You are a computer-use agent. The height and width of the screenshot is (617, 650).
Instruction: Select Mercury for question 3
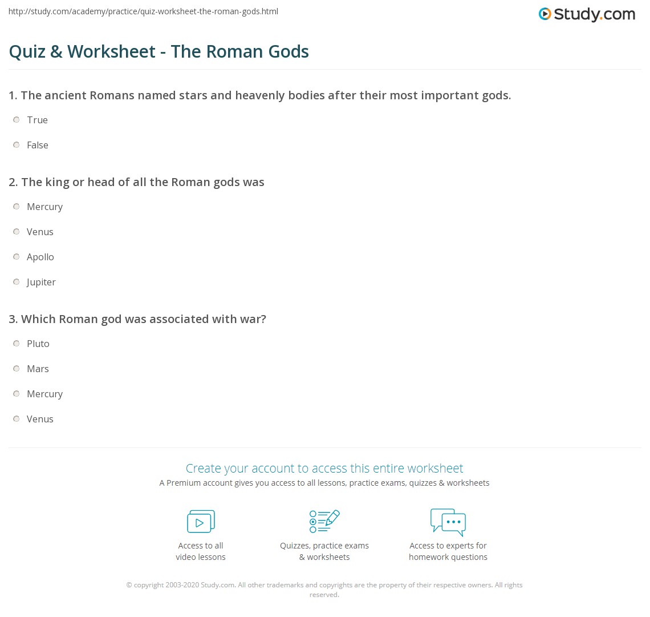tap(17, 394)
